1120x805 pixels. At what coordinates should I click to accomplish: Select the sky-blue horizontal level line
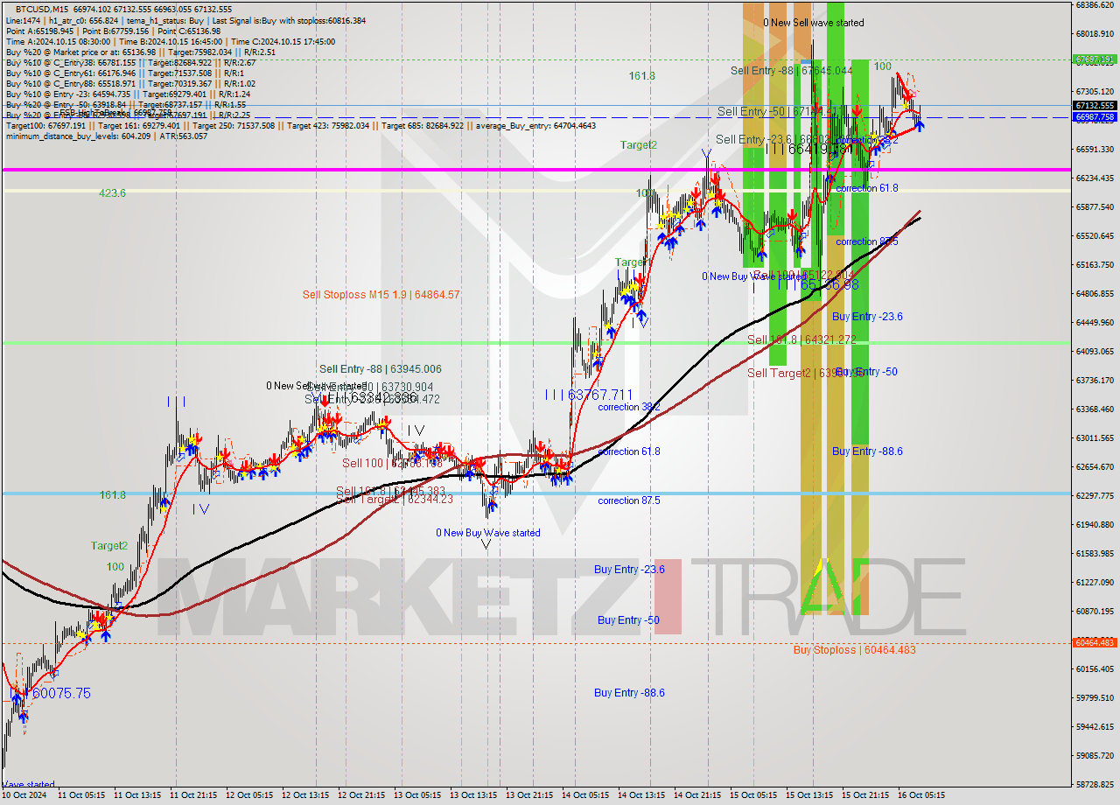point(535,493)
